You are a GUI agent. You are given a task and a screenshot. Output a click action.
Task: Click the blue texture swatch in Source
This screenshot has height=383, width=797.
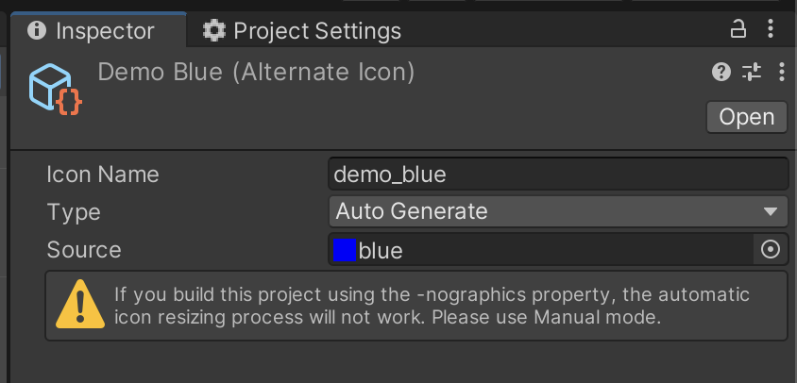click(345, 250)
